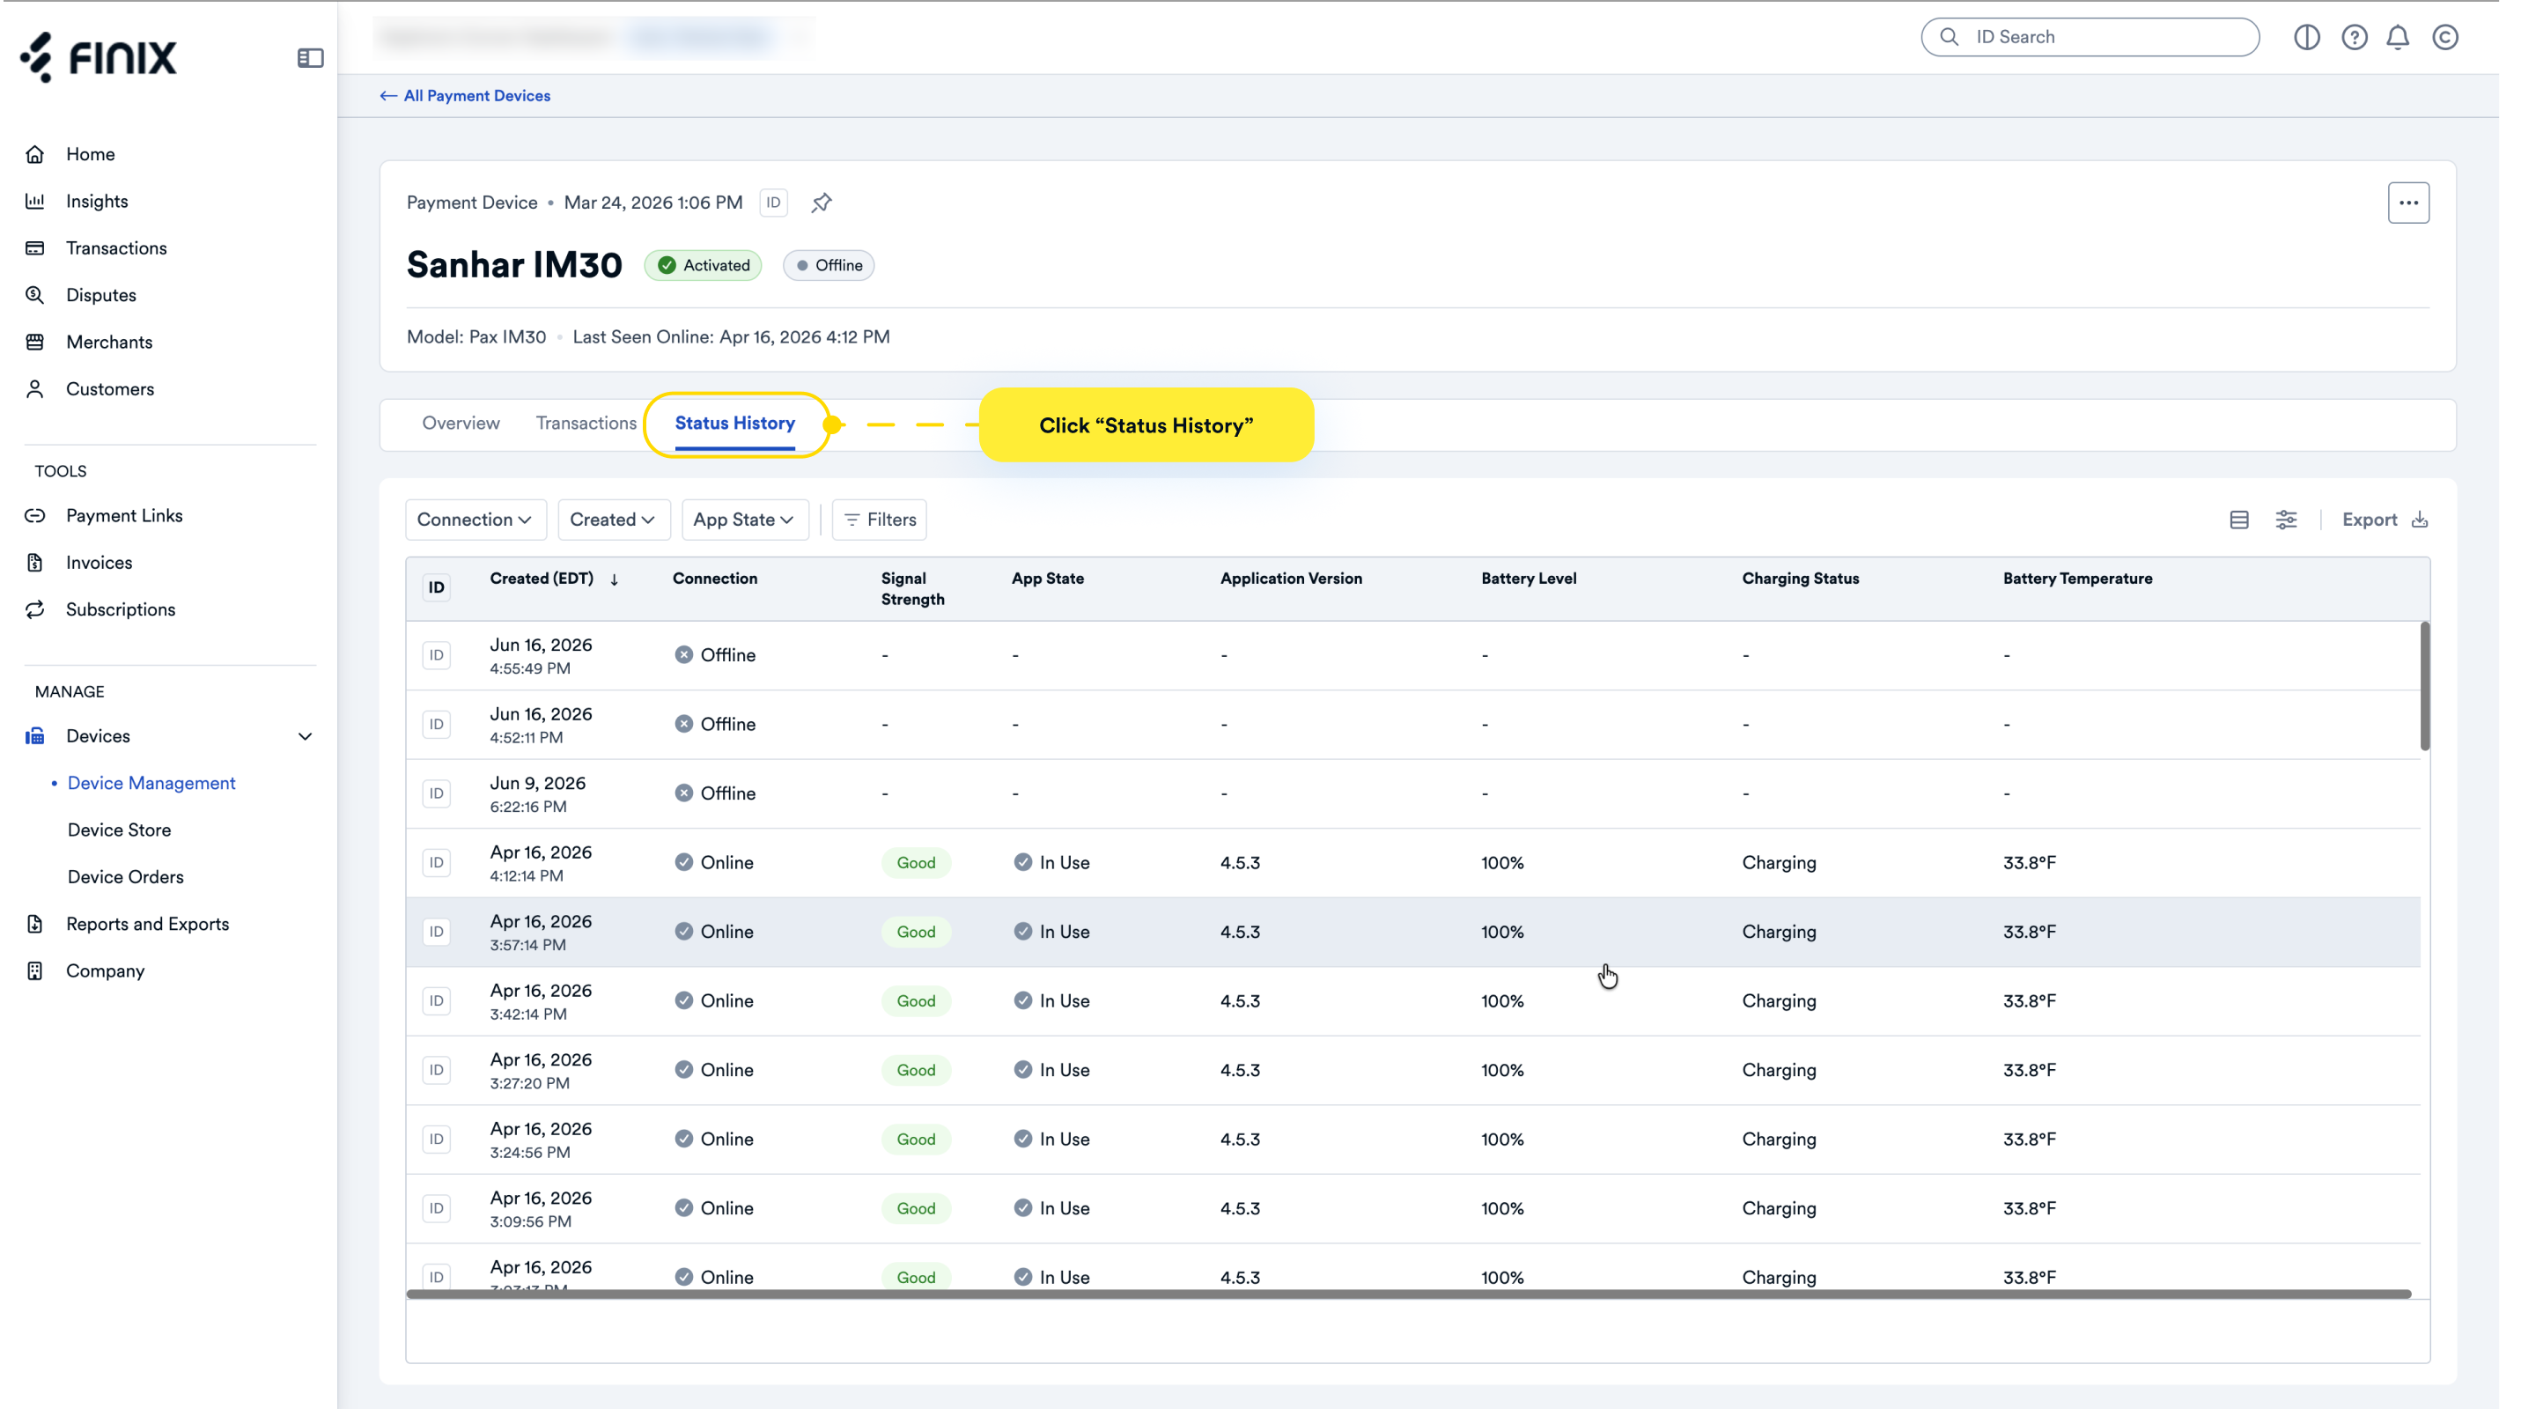This screenshot has width=2536, height=1409.
Task: Copy ID for Apr 16 3:09:56 PM row
Action: click(x=436, y=1208)
